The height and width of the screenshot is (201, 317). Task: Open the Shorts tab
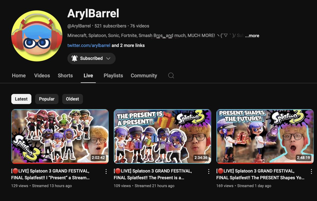65,76
